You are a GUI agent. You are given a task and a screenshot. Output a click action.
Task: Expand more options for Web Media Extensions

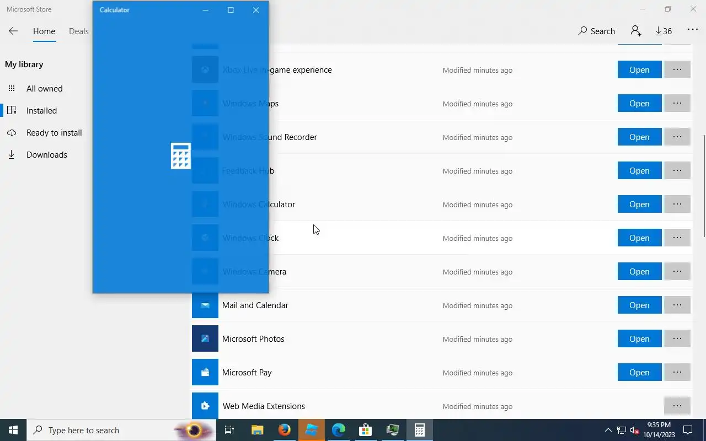click(x=677, y=406)
